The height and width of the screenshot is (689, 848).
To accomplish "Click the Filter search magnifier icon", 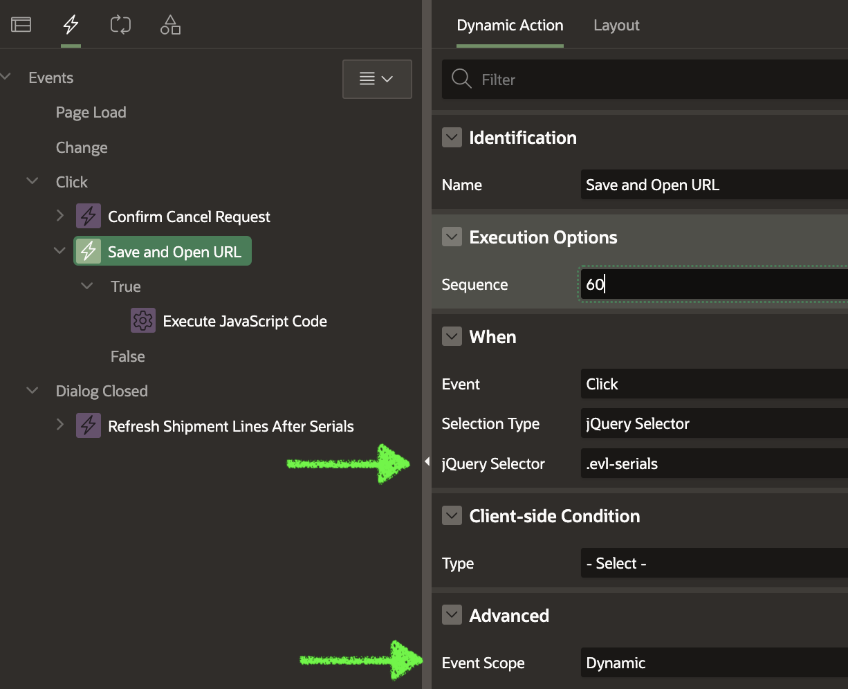I will point(461,79).
